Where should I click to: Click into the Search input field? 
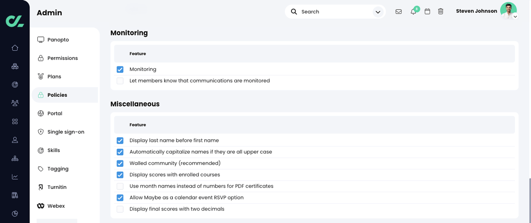coord(335,12)
